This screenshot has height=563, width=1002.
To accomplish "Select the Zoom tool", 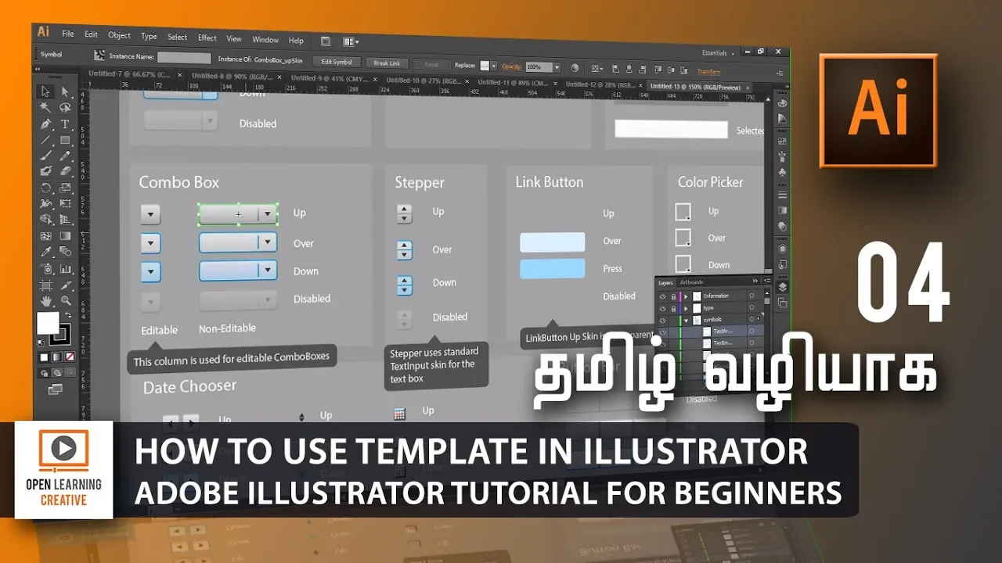I will click(x=65, y=299).
